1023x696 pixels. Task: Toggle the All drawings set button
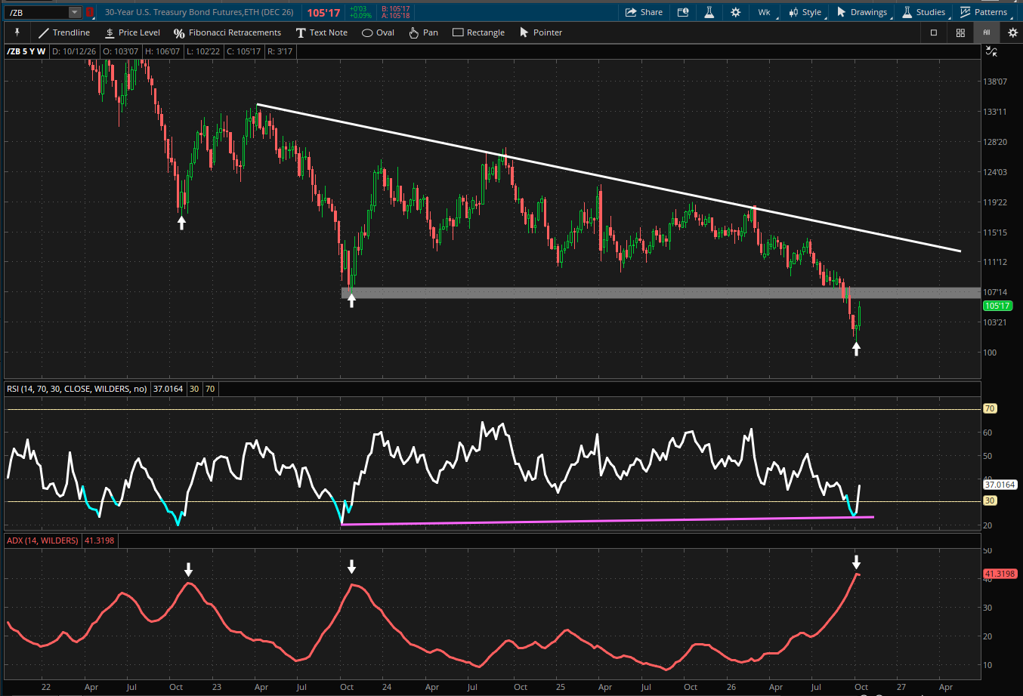(986, 32)
